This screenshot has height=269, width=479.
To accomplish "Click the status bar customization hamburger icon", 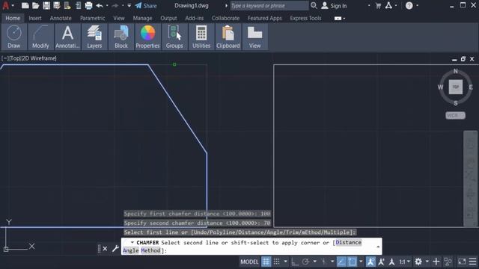I will [472, 262].
